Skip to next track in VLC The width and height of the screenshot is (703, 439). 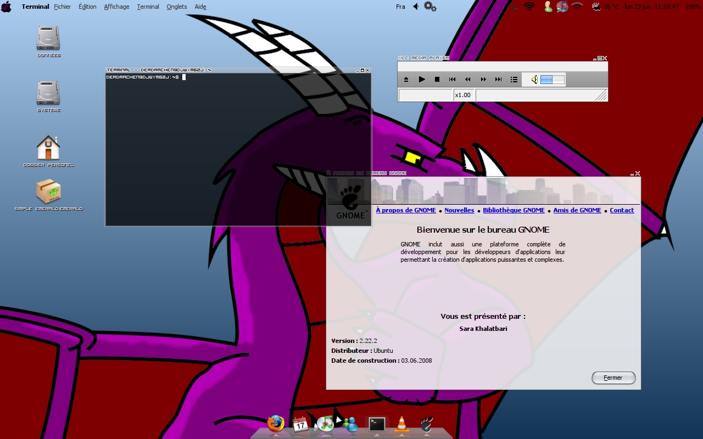[x=499, y=80]
